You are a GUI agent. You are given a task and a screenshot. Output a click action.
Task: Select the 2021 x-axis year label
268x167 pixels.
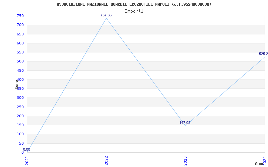[27, 160]
